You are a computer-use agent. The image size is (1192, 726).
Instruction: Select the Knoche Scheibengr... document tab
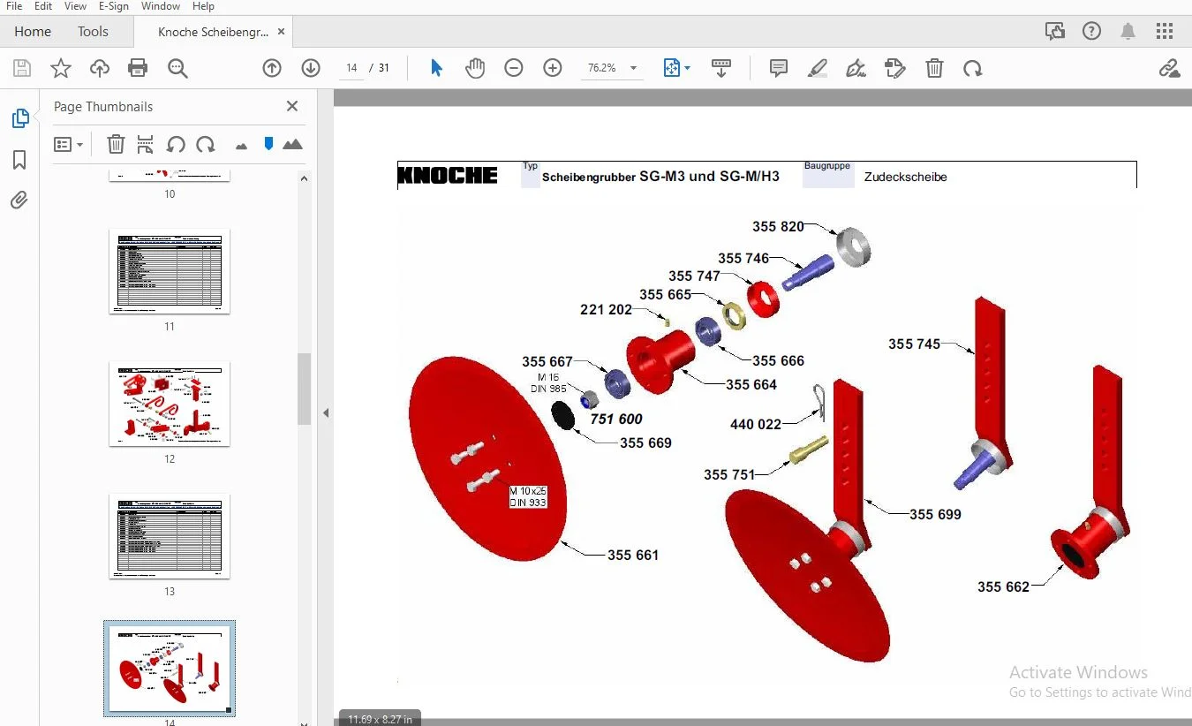pos(213,32)
